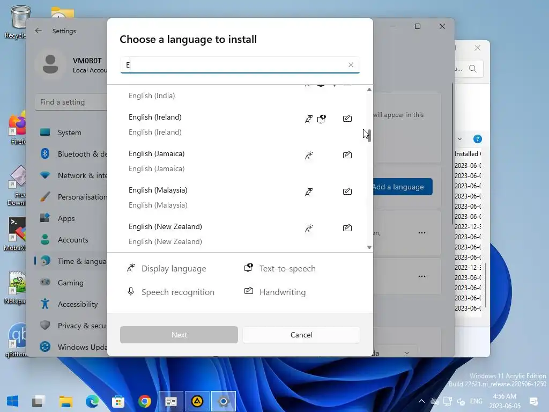Screen dimensions: 549x412
Task: Launch Microsoft Edge from taskbar
Action: 92,401
